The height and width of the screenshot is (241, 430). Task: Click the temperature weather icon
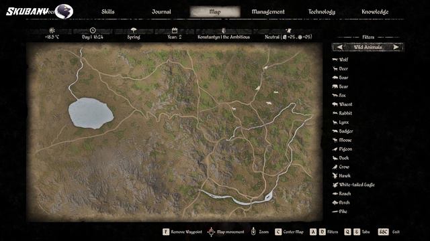point(52,30)
